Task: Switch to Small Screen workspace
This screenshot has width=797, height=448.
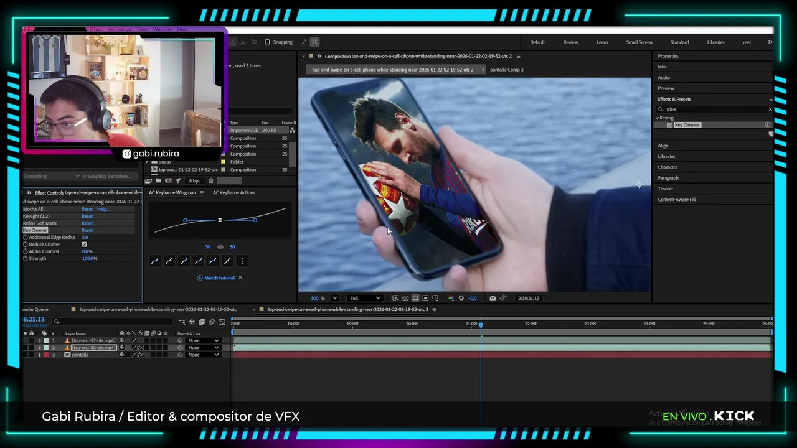Action: point(639,42)
